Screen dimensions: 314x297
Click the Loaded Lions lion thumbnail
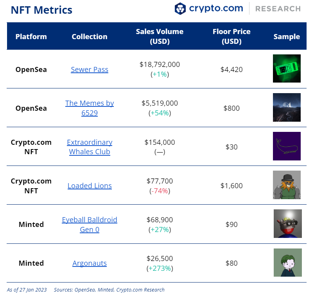pos(287,185)
